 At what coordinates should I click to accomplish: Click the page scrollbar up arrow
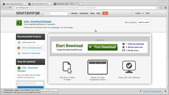pyautogui.click(x=167, y=11)
